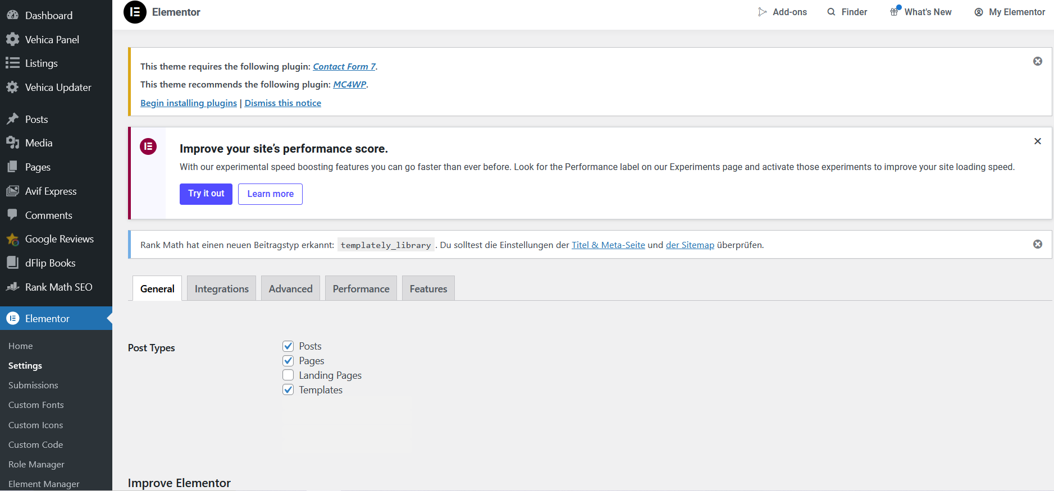Image resolution: width=1054 pixels, height=491 pixels.
Task: Click the Vehica Panel gear icon
Action: click(x=12, y=39)
